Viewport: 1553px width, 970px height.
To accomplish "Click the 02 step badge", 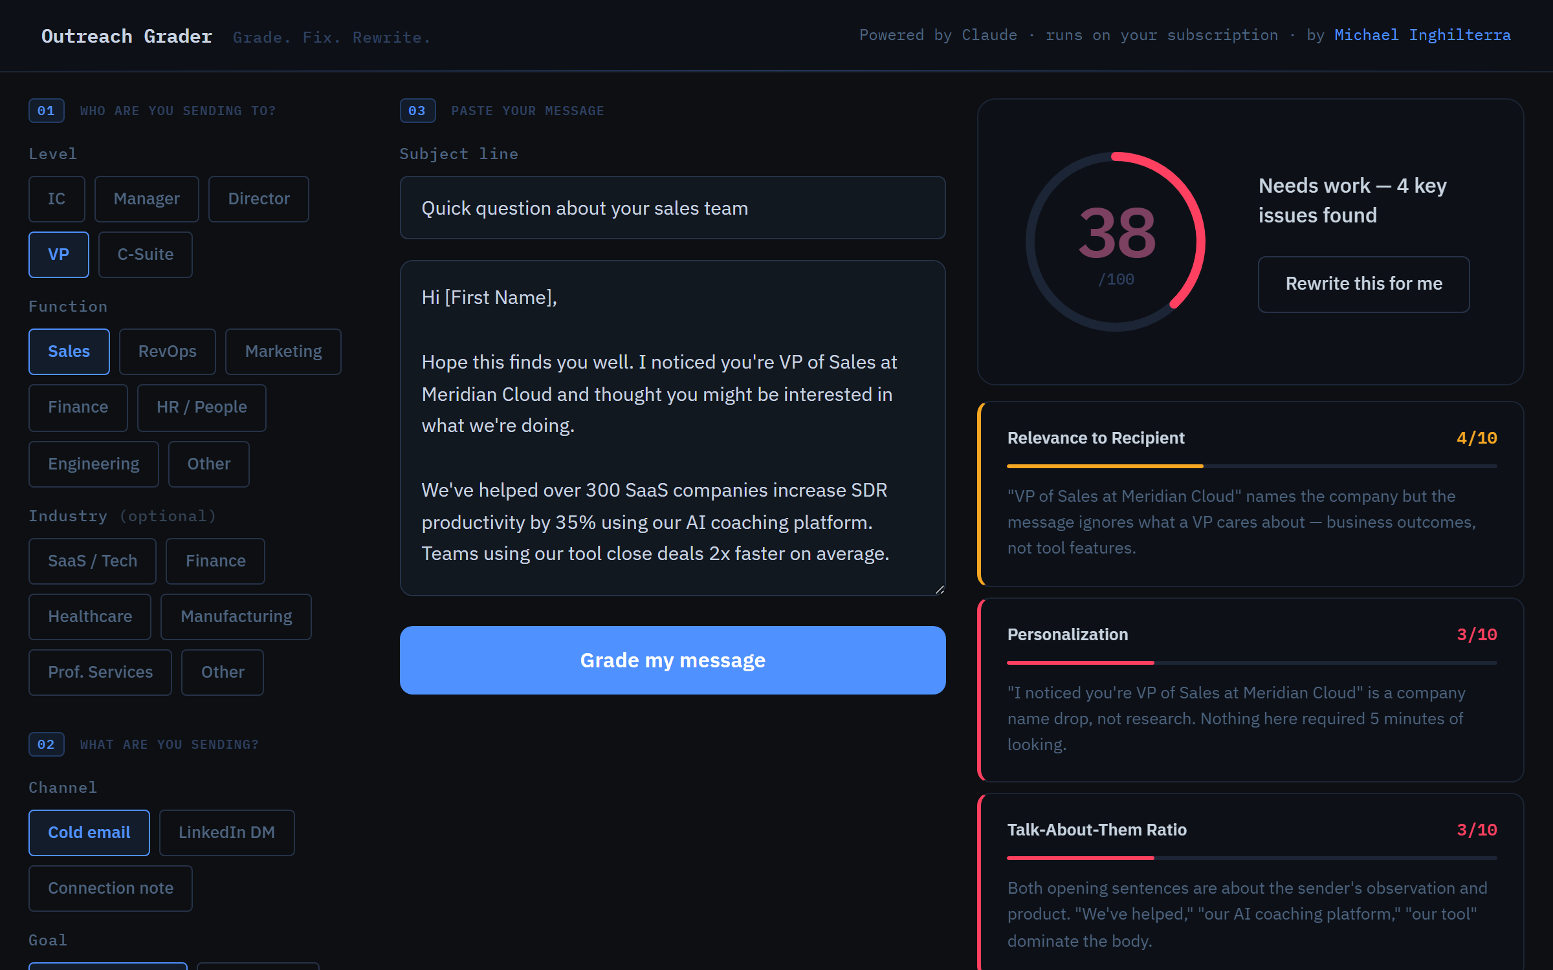I will [46, 744].
